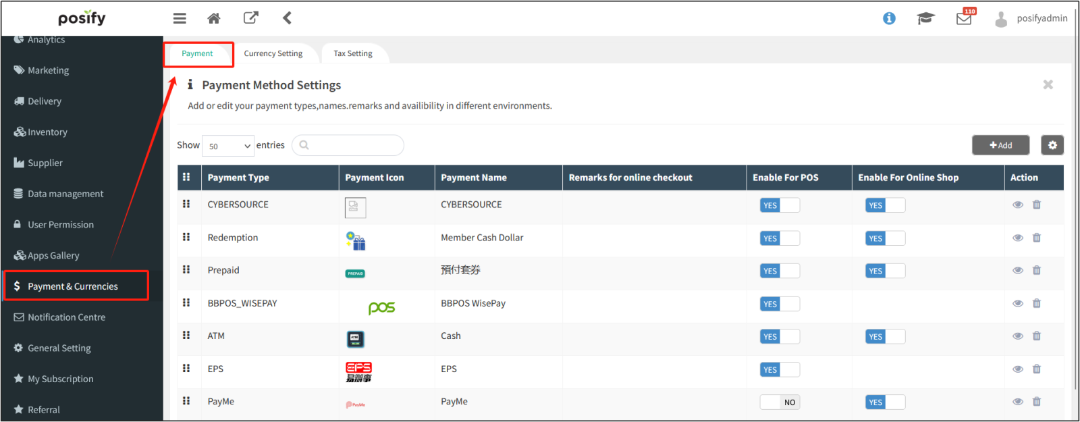Click the posify logo
Screen dimensions: 1080x422
click(x=82, y=18)
